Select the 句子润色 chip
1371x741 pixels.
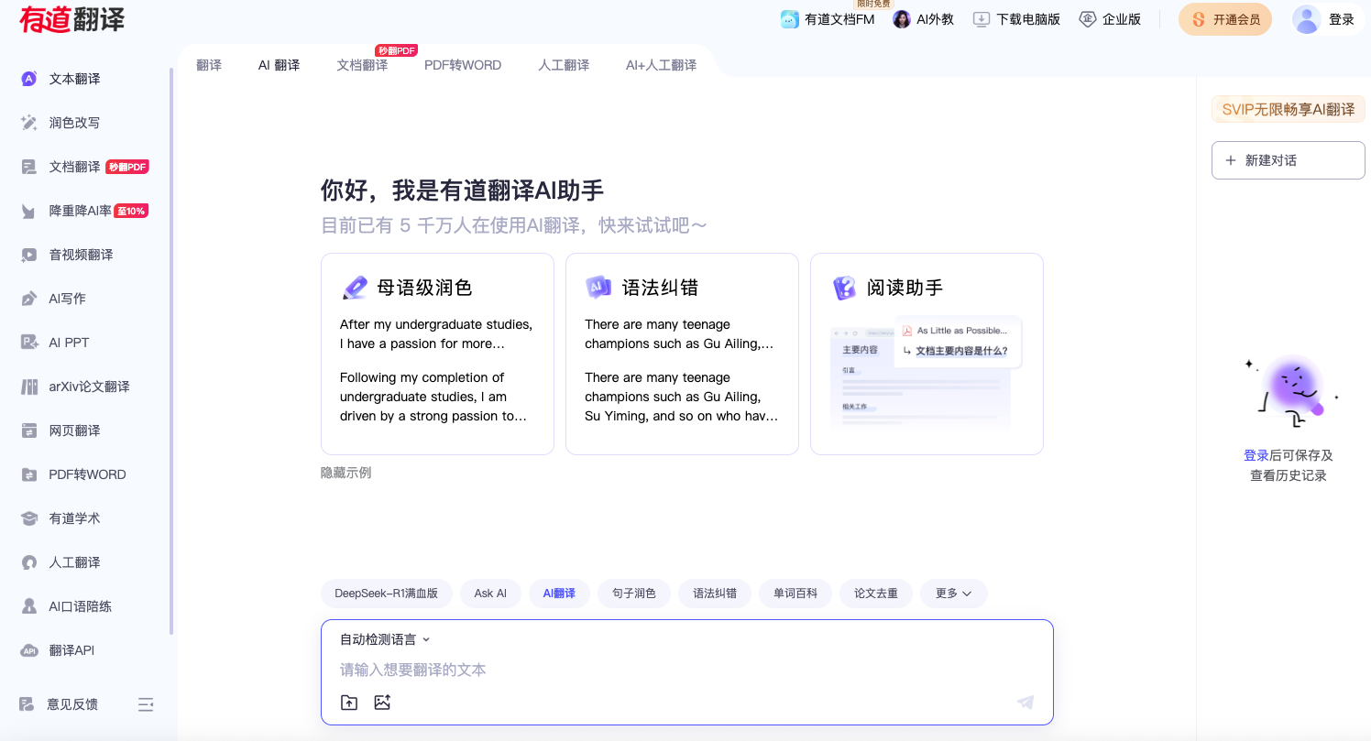click(634, 594)
